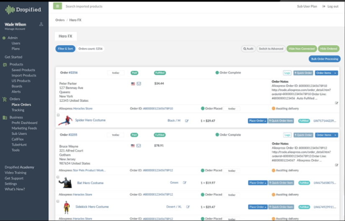
Task: Open the Filter & Sort panel
Action: 65,49
